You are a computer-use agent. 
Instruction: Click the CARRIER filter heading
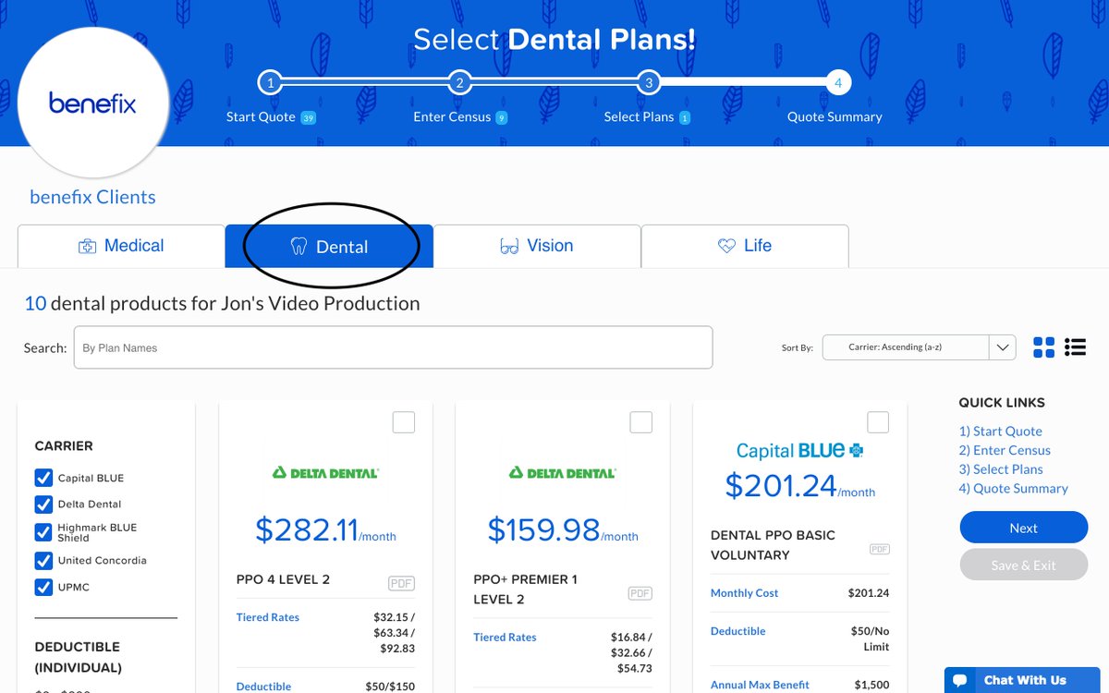pos(64,445)
